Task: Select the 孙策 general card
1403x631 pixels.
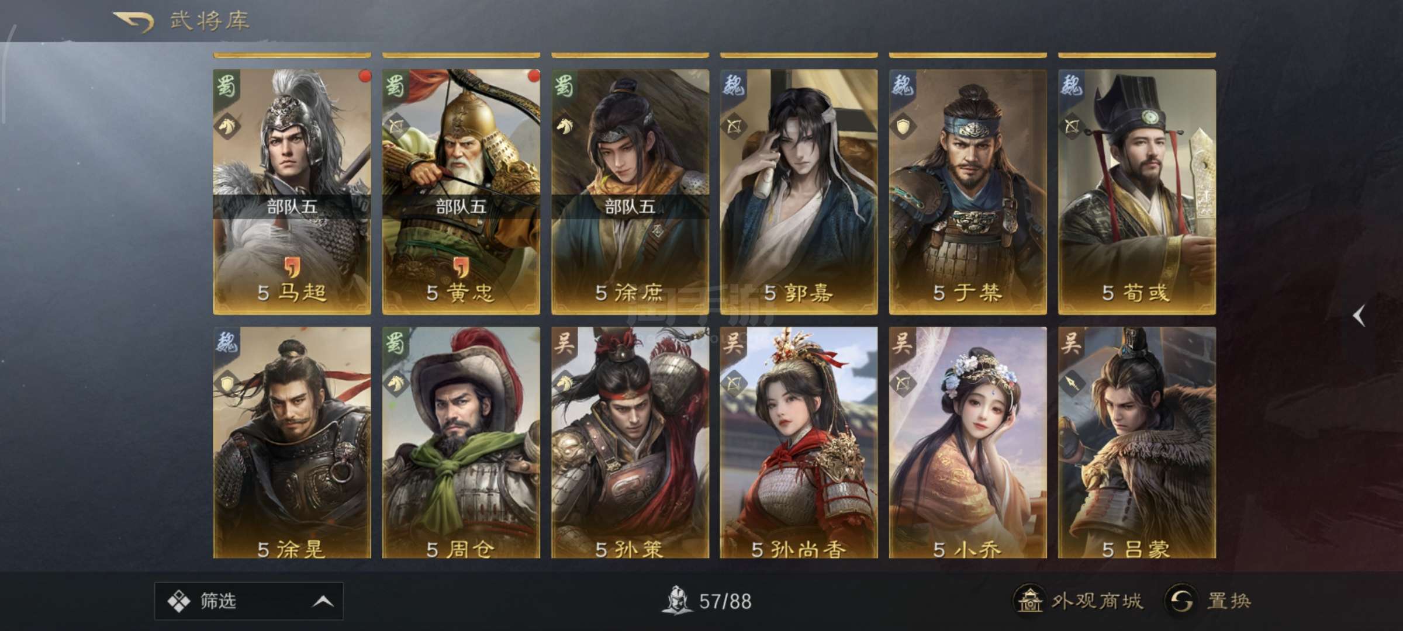Action: 630,442
